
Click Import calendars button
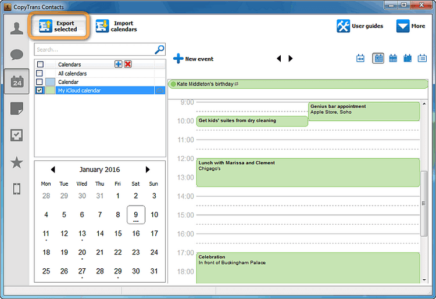point(116,27)
